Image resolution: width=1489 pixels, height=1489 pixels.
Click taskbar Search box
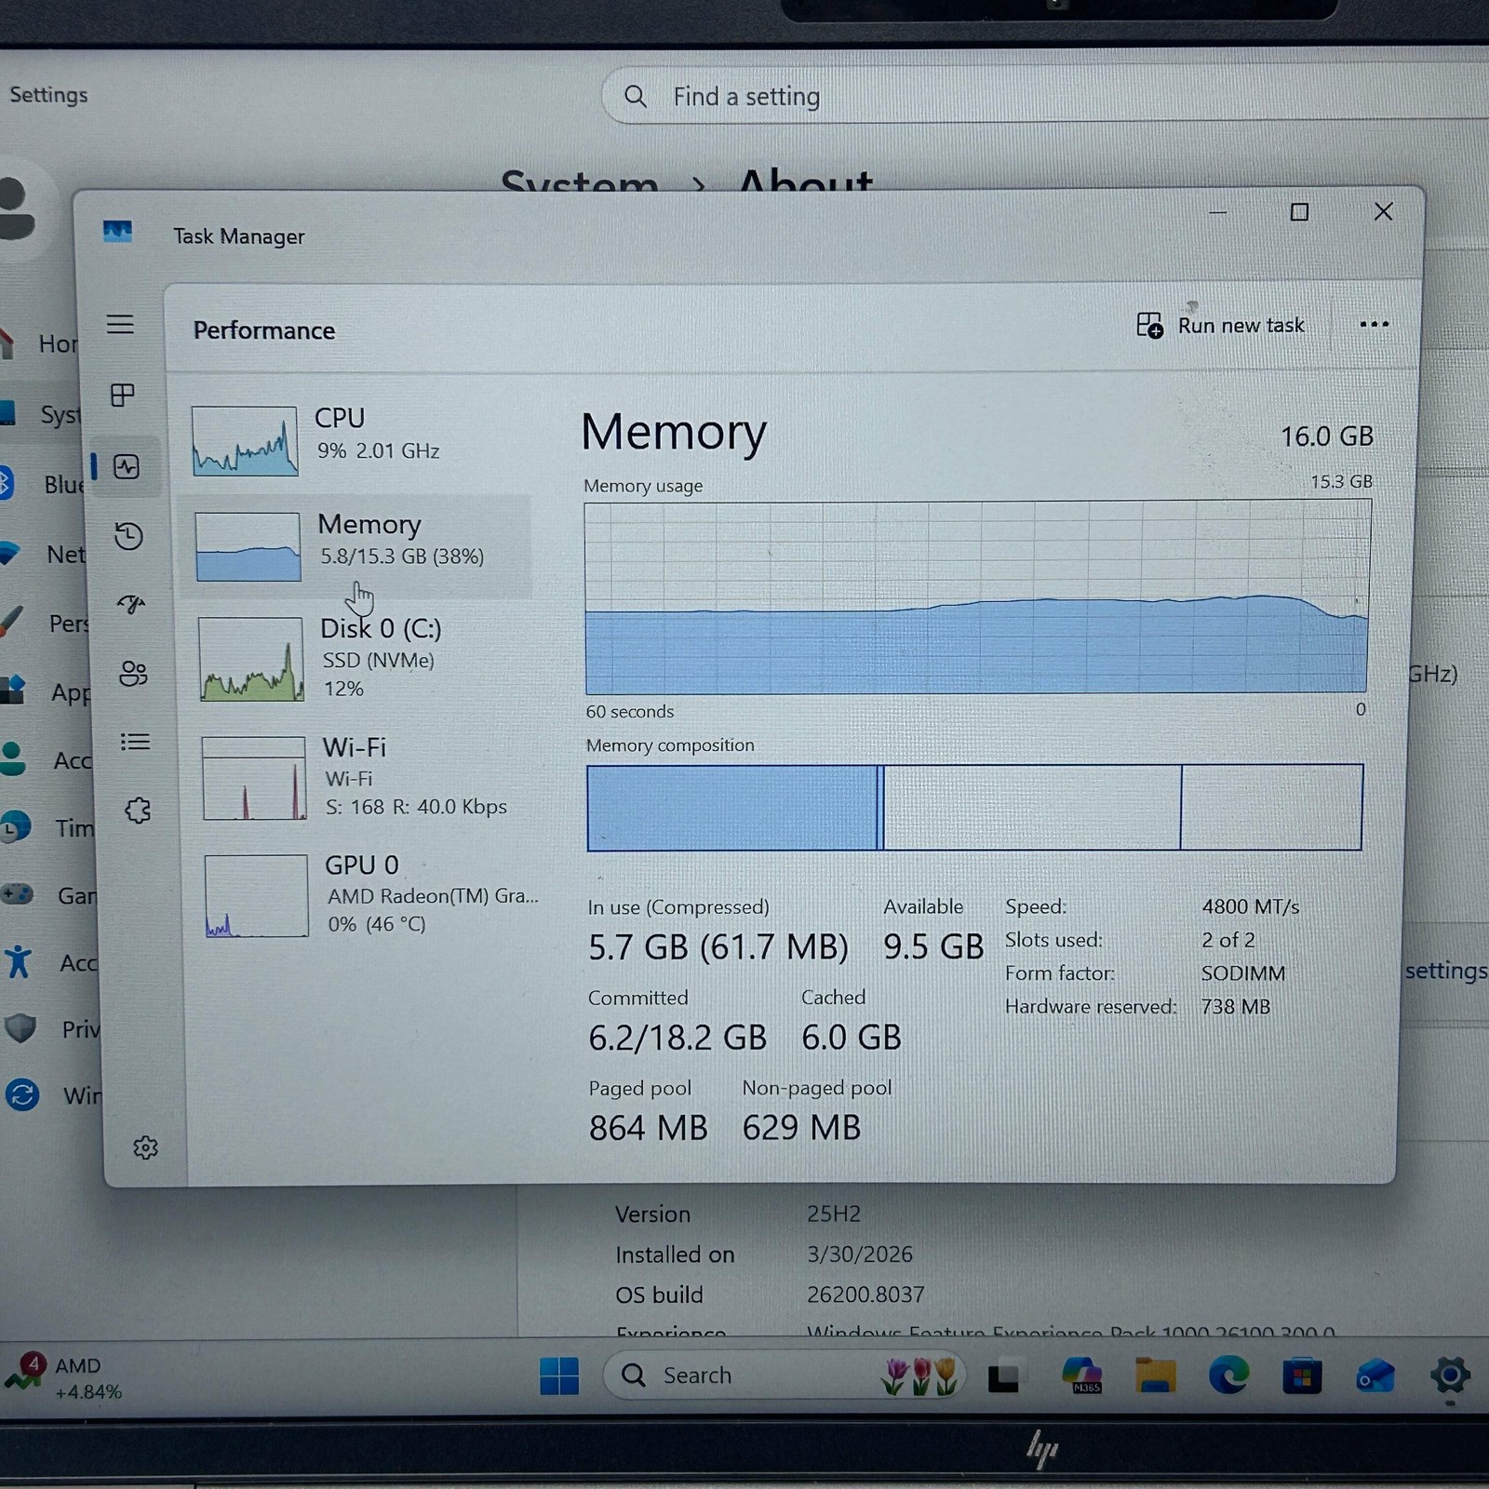point(784,1375)
